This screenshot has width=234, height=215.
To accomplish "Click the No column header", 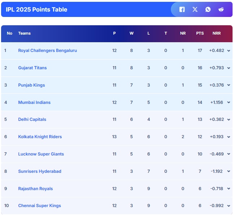I will (x=9, y=33).
